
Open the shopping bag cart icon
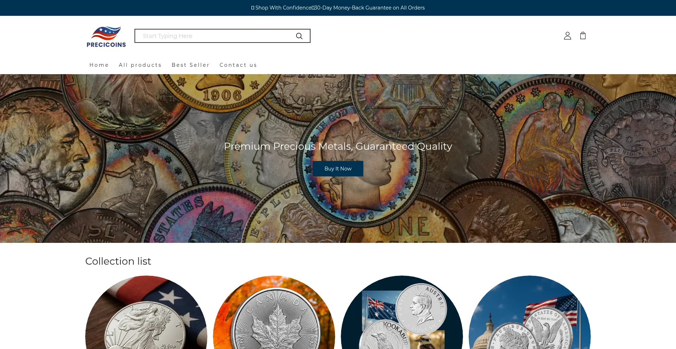tap(583, 35)
